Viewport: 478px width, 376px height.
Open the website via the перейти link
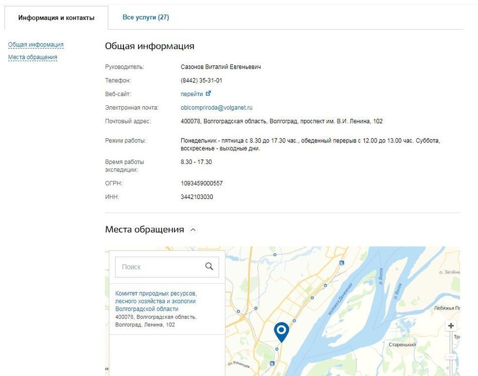(x=192, y=94)
